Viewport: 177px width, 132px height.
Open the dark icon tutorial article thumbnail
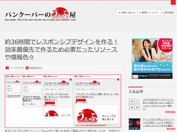tap(135, 124)
